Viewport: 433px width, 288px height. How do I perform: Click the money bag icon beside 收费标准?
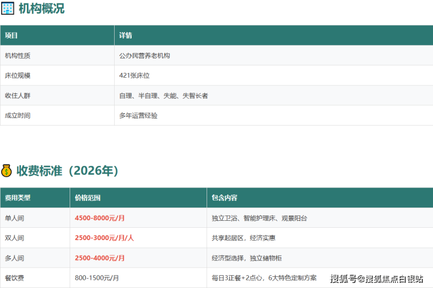click(6, 171)
